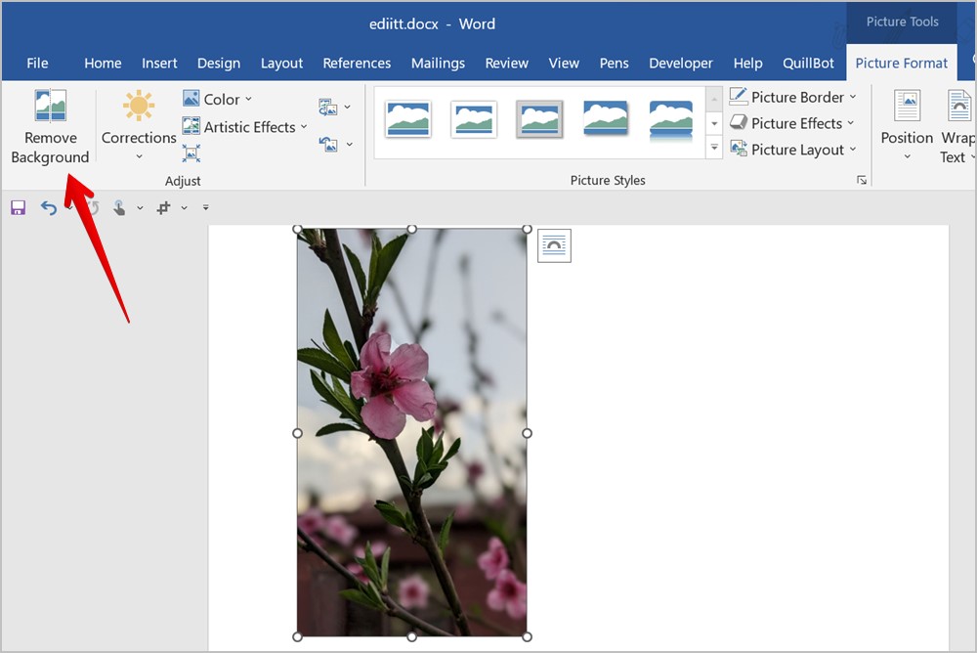Viewport: 977px width, 653px height.
Task: Open the Picture Border dropdown
Action: point(792,97)
